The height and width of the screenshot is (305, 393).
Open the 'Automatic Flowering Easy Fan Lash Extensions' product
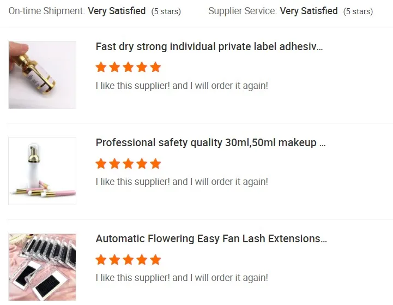(x=211, y=239)
